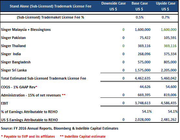Screen dimensions: 180x140
Task: Click the 375,334 value
Action: tap(170, 54)
